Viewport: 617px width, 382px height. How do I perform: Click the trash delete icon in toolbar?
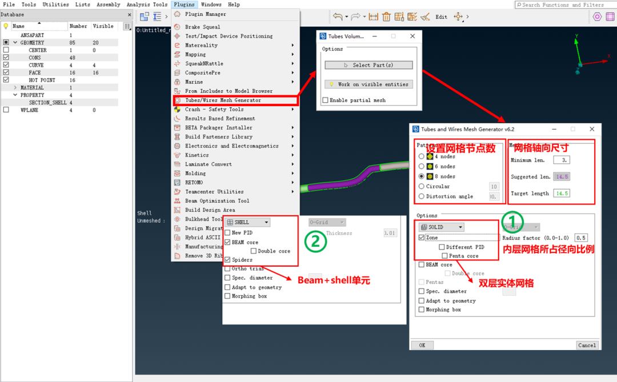coord(387,17)
